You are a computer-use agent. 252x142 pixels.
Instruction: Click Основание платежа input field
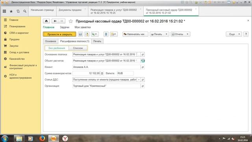105,54
